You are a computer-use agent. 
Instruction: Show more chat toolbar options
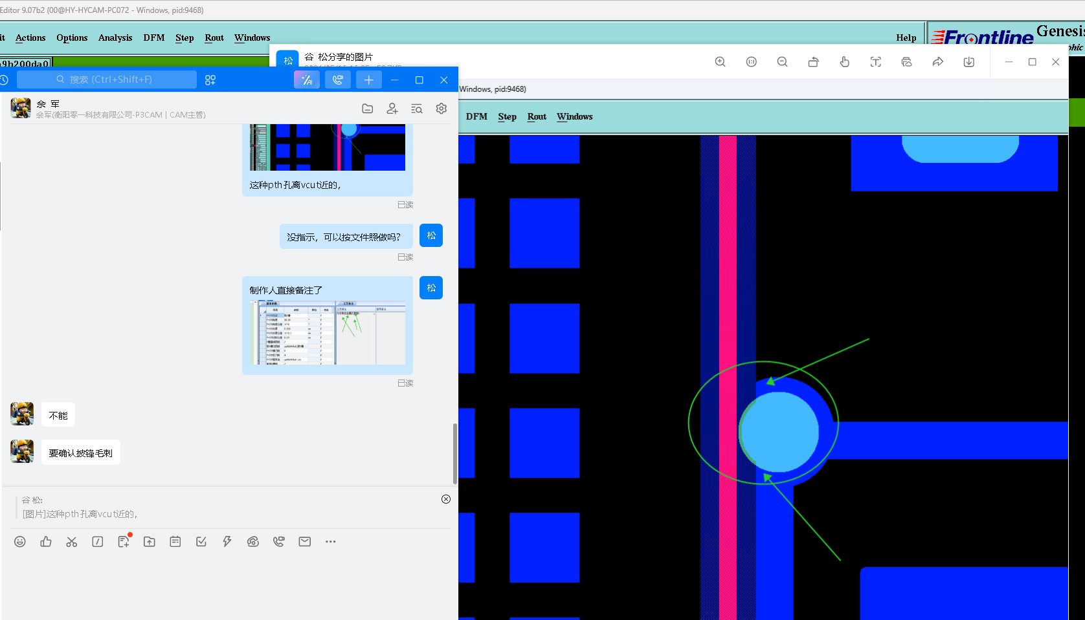pos(331,542)
